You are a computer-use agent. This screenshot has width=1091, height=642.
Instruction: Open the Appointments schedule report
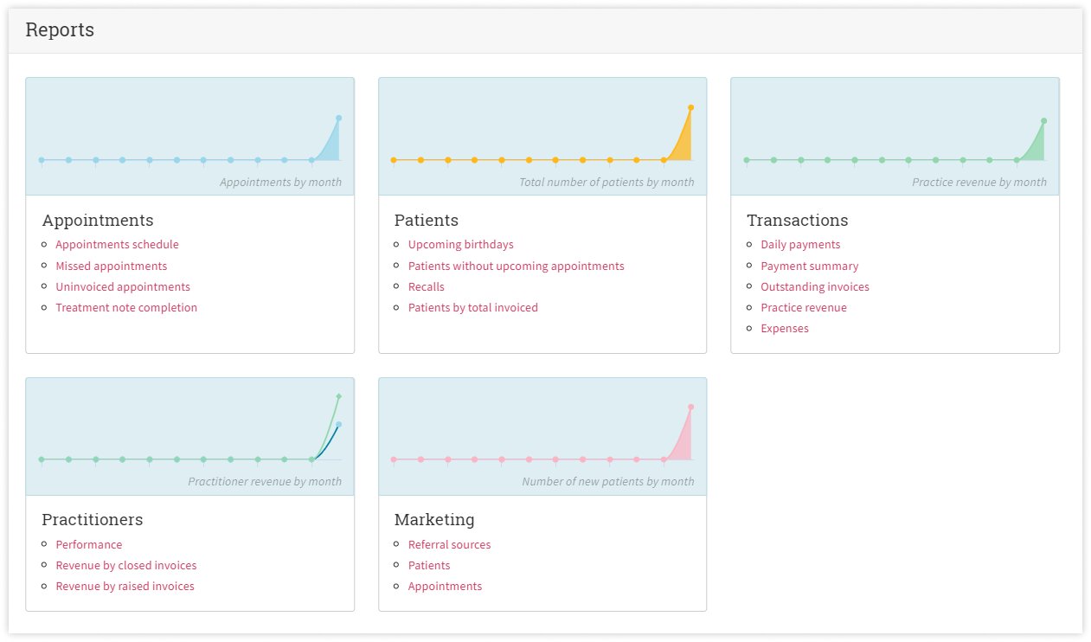[x=117, y=245]
